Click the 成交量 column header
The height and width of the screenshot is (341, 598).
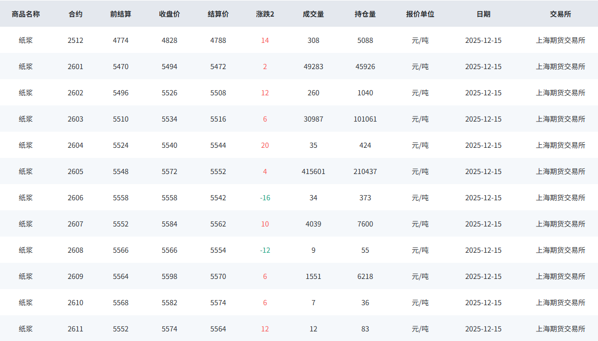point(313,14)
